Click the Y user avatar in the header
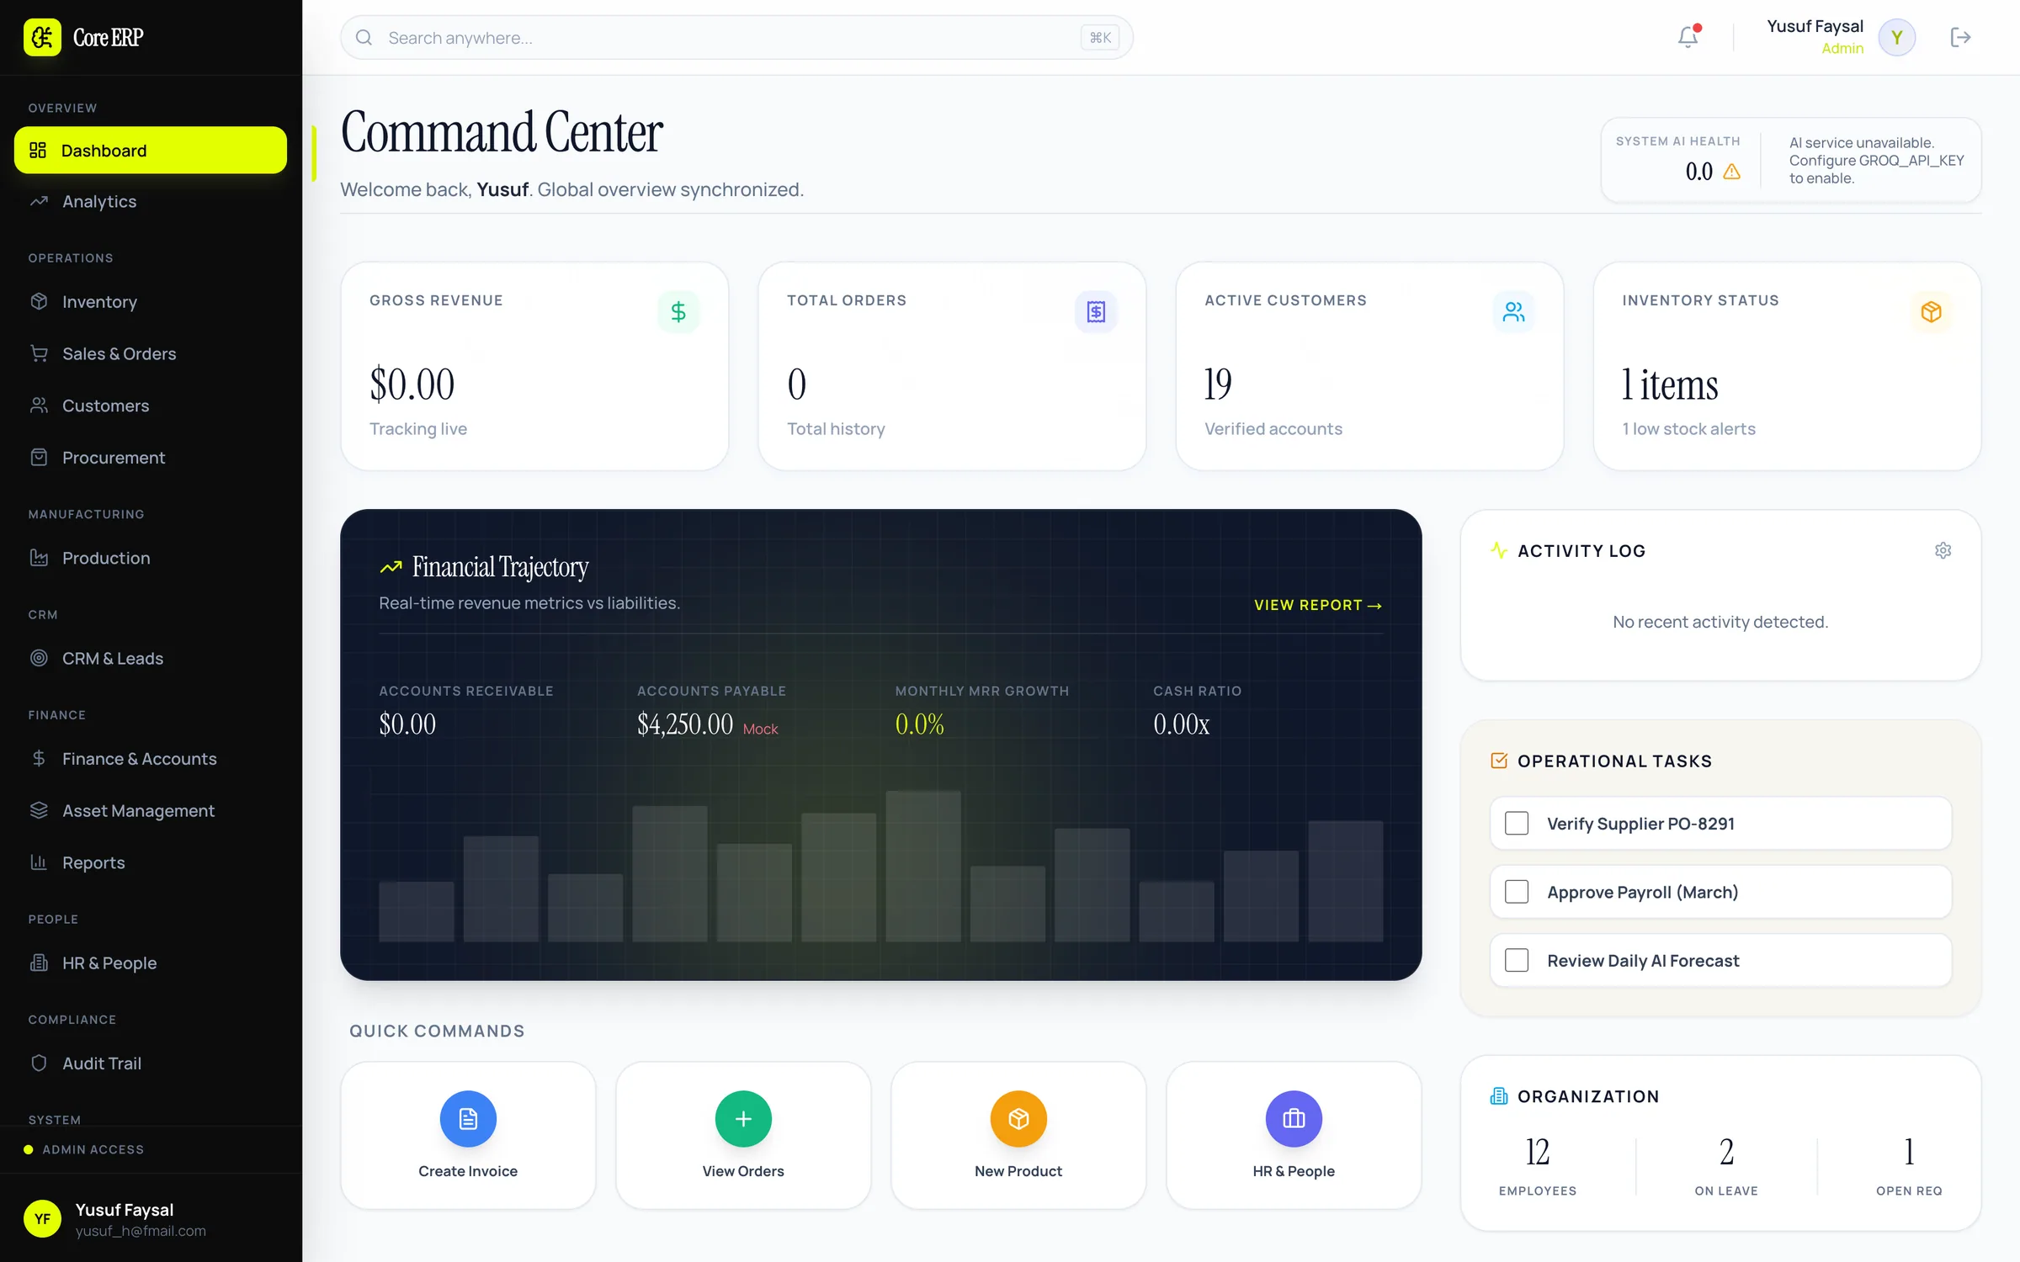 click(1897, 37)
